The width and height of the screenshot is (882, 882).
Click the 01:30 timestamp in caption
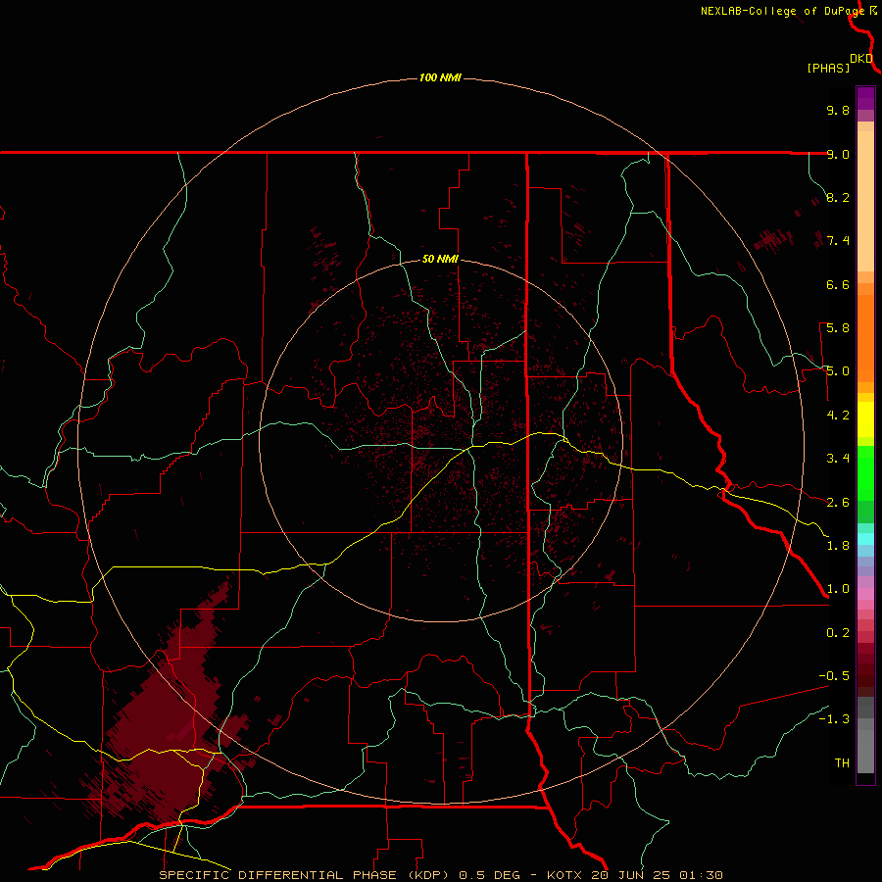(x=701, y=875)
